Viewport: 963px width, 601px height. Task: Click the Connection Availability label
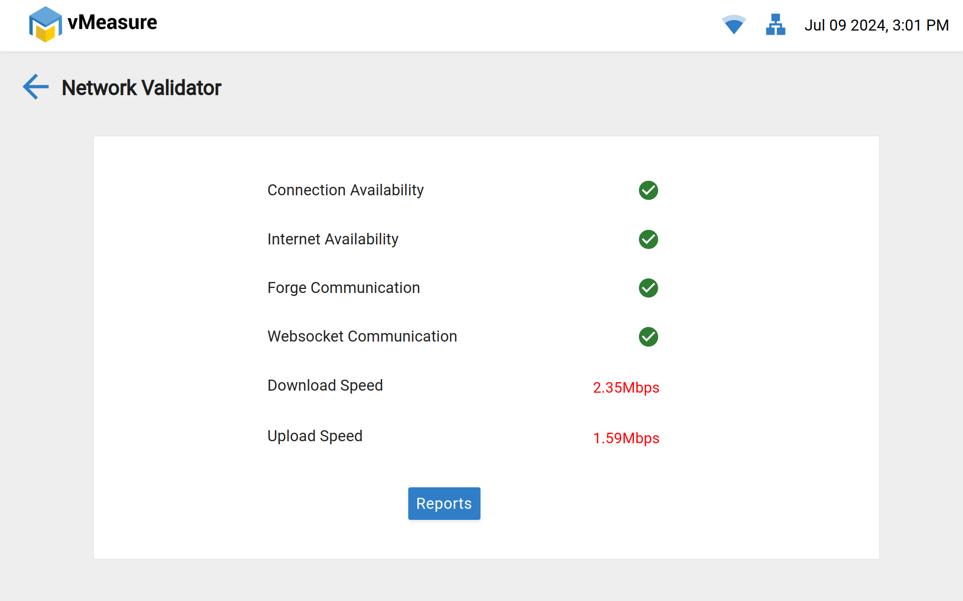(x=346, y=190)
